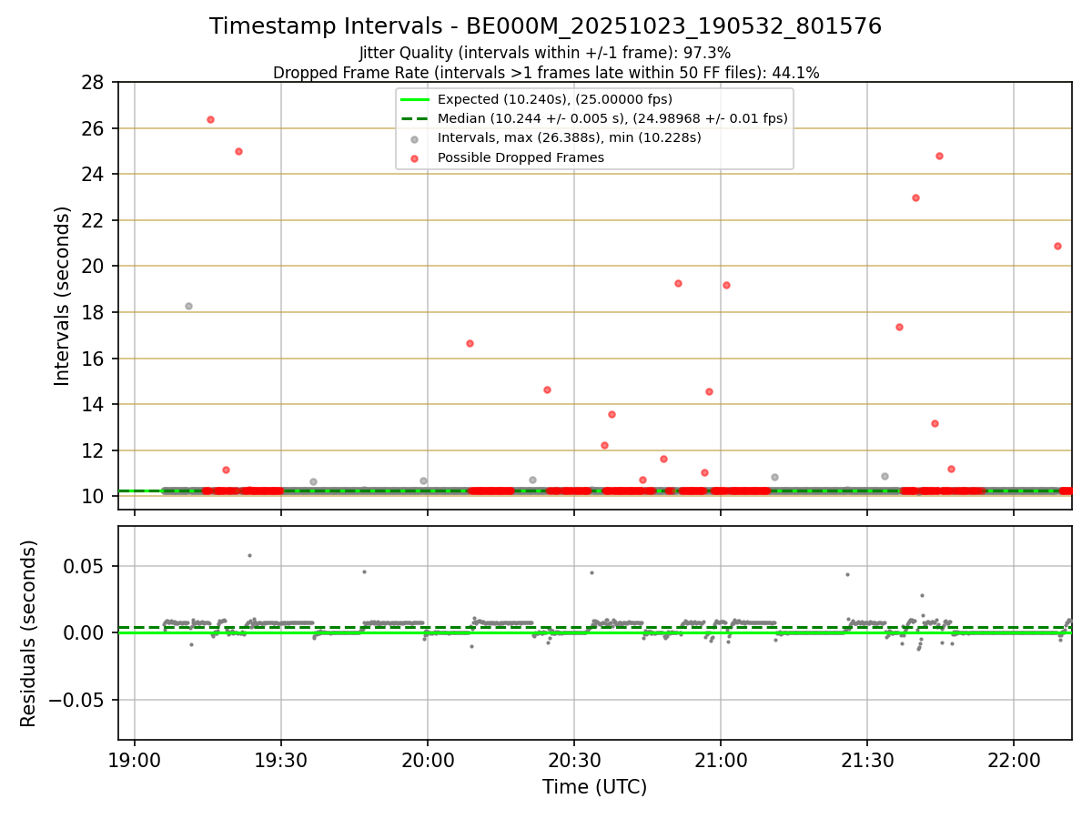The height and width of the screenshot is (819, 1092).
Task: Click the '19:00' time tick label
Action: [x=135, y=760]
